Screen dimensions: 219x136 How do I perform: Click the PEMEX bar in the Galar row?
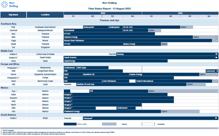tap(116, 95)
